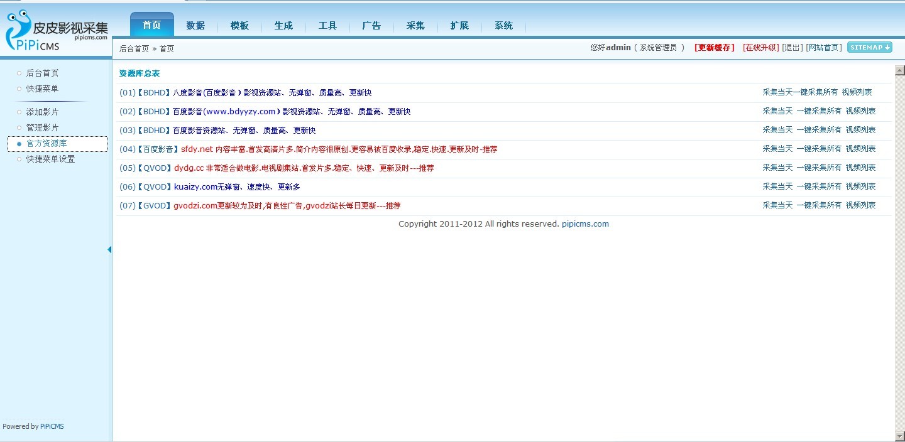
Task: Open 快捷菜单 in the sidebar
Action: (x=42, y=89)
